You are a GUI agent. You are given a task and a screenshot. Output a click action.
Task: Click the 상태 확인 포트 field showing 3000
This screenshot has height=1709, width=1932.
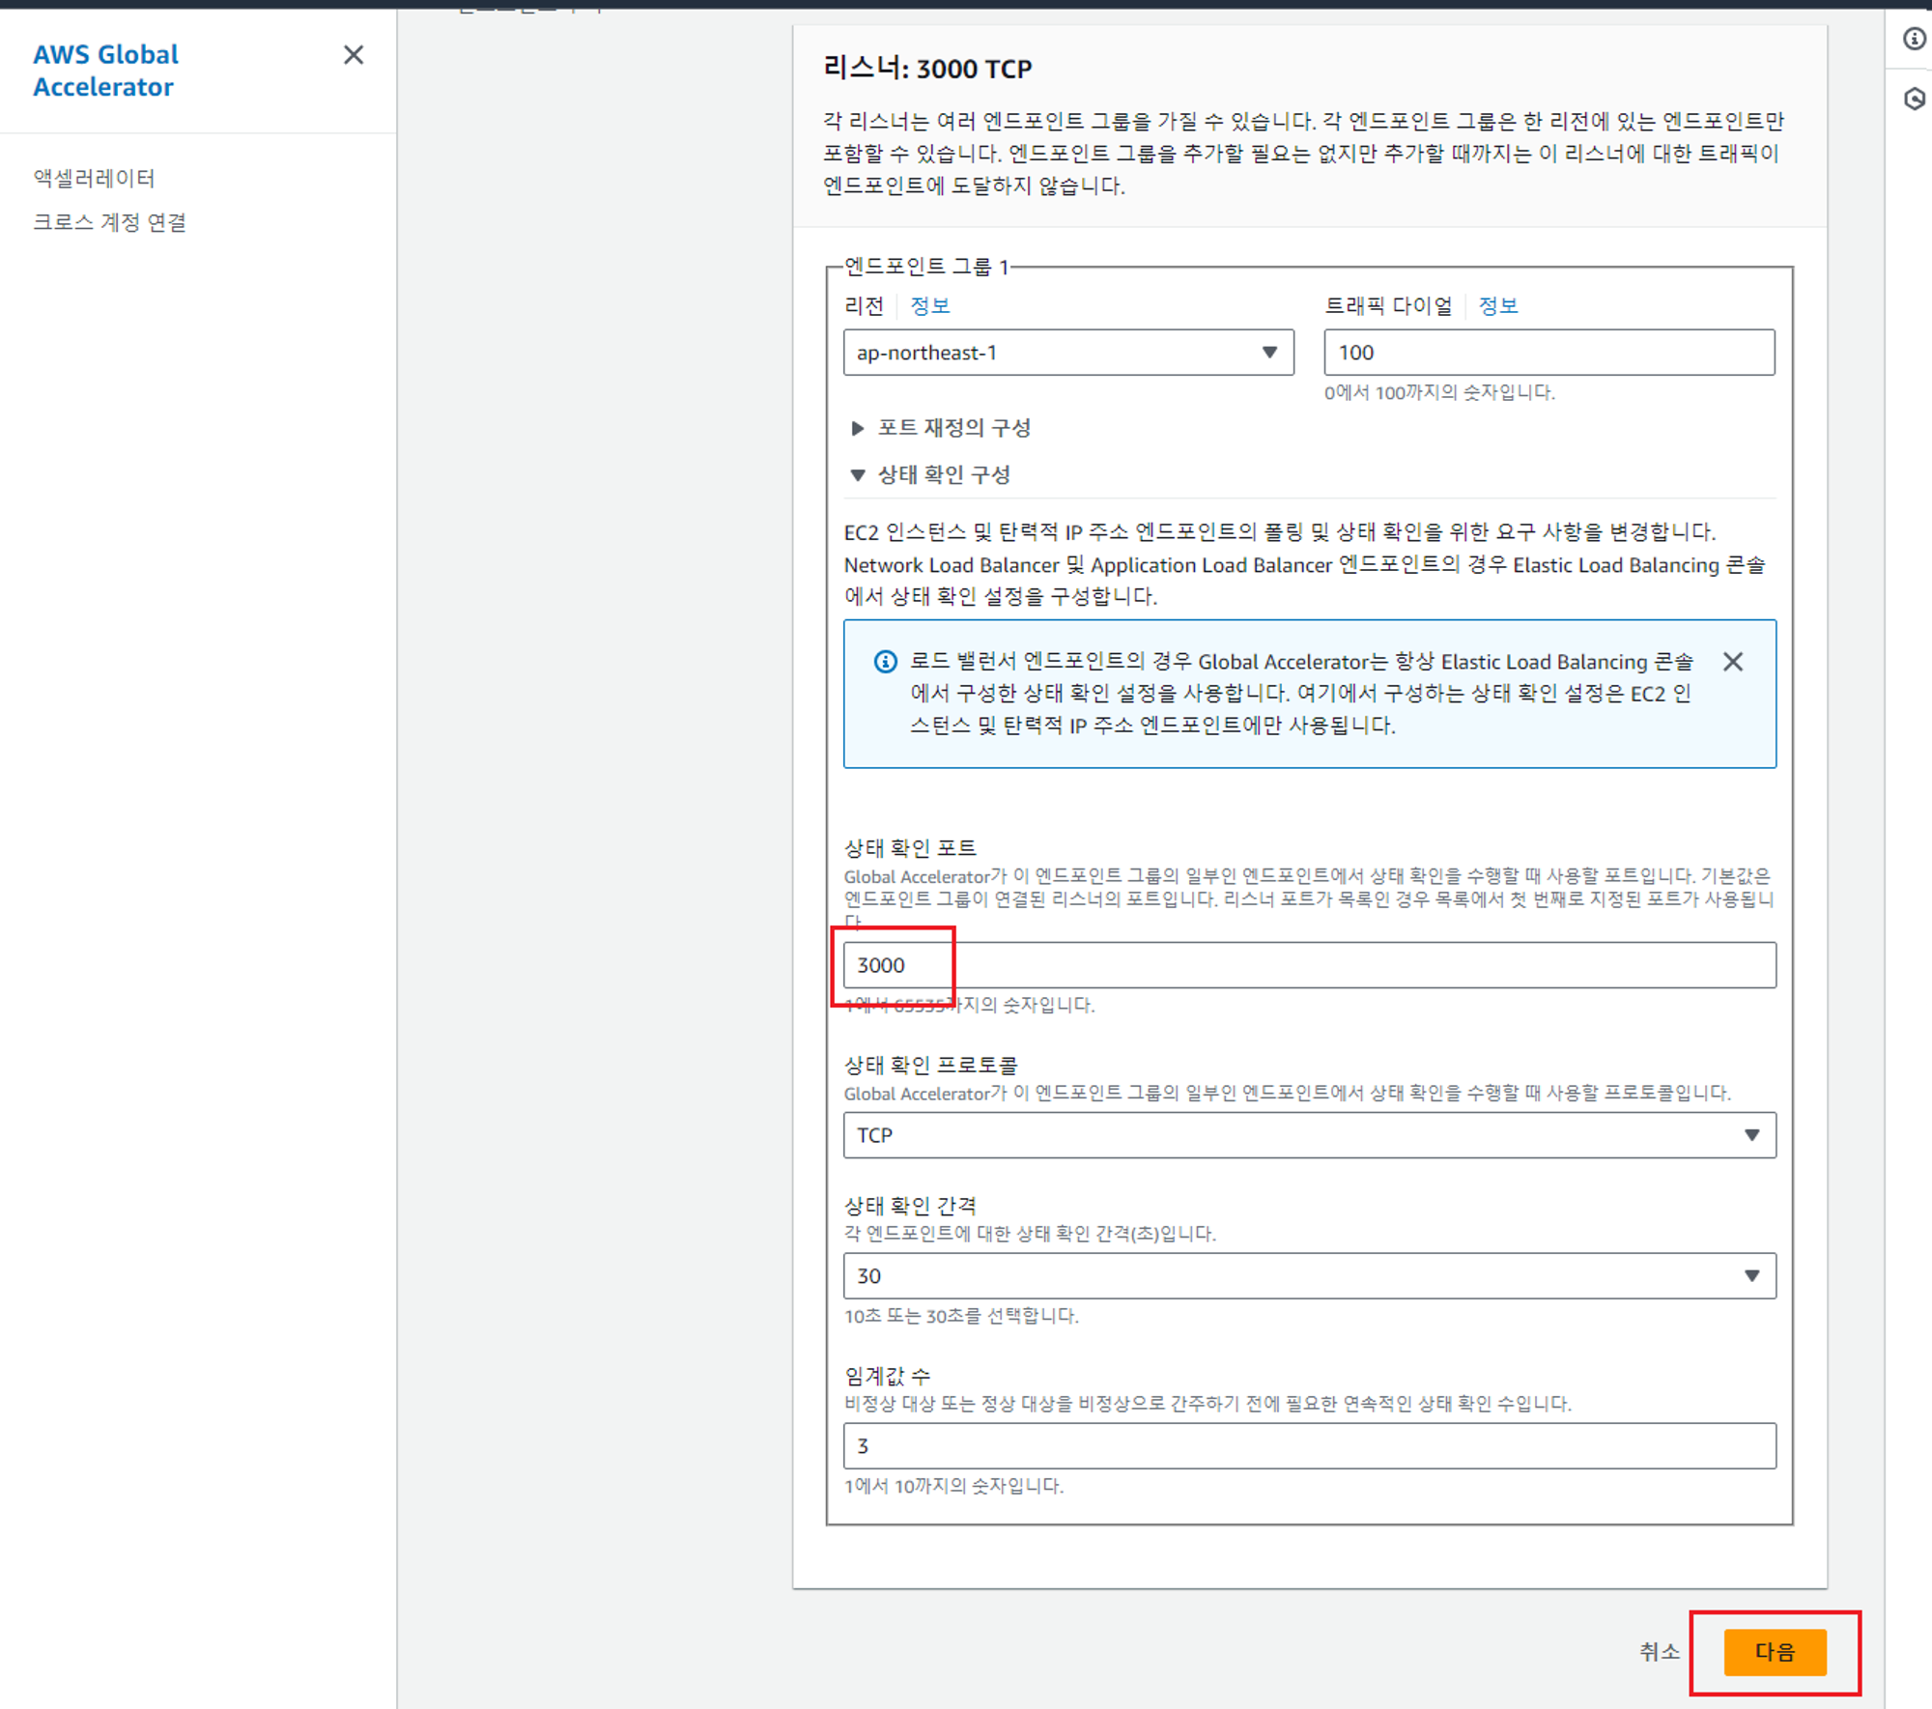[x=1309, y=965]
